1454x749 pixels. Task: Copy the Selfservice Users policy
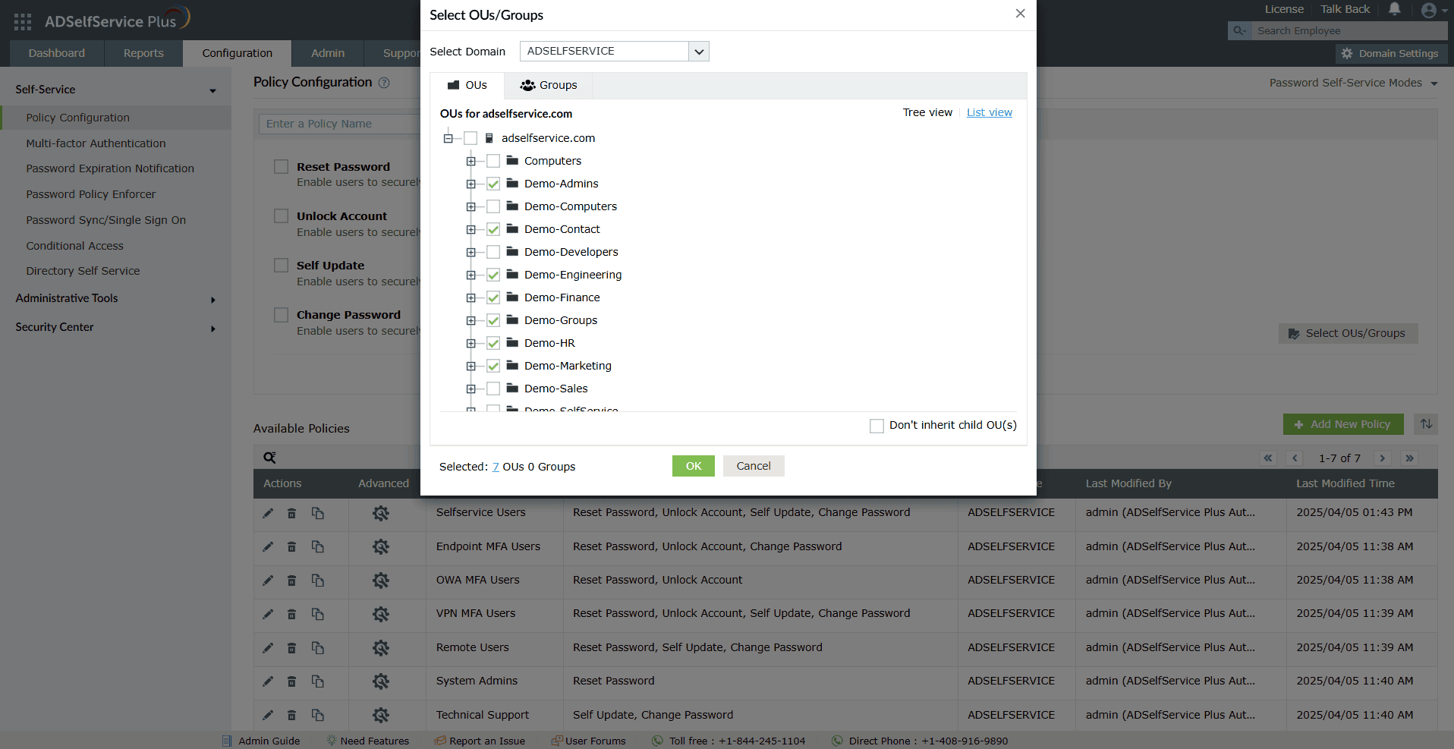click(x=318, y=514)
